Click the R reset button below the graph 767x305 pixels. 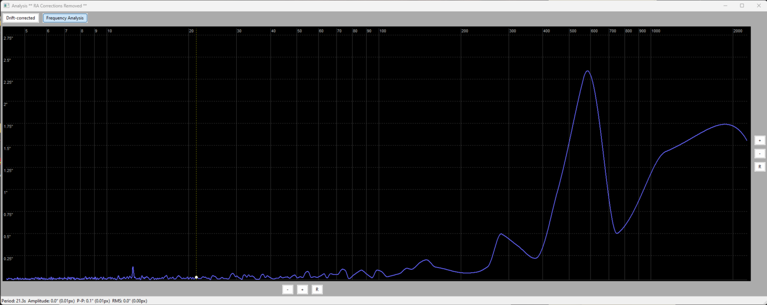click(317, 289)
